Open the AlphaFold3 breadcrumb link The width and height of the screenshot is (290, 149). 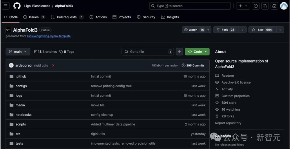point(64,6)
